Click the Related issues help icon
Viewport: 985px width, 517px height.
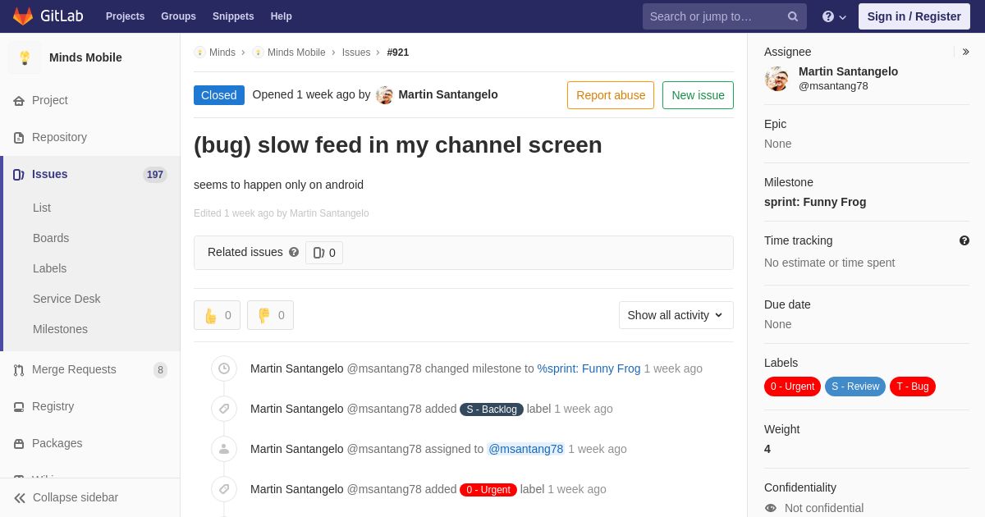(294, 253)
